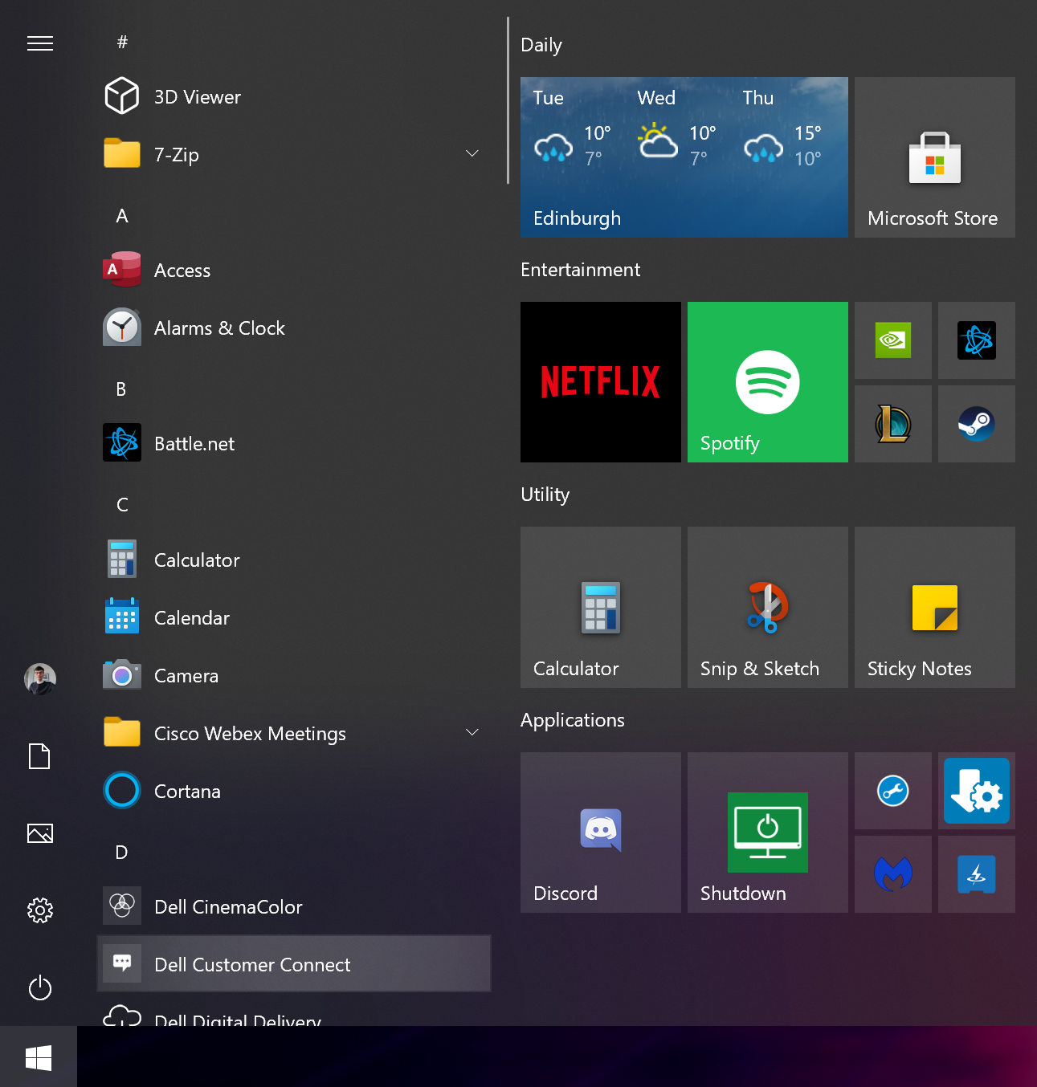1037x1087 pixels.
Task: Open the Power options button
Action: coord(40,987)
